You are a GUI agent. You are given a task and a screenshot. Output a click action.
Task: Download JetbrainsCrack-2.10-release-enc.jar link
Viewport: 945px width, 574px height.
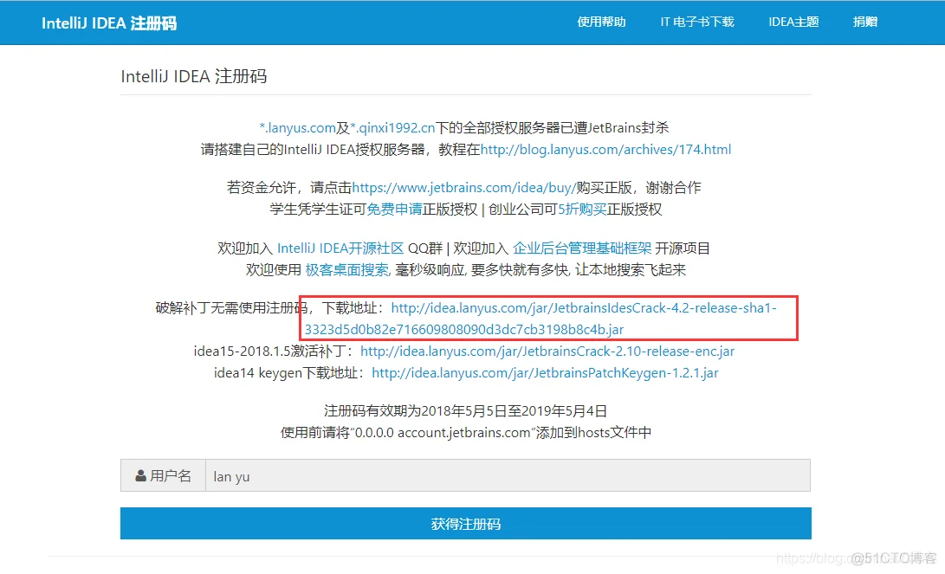tap(547, 351)
